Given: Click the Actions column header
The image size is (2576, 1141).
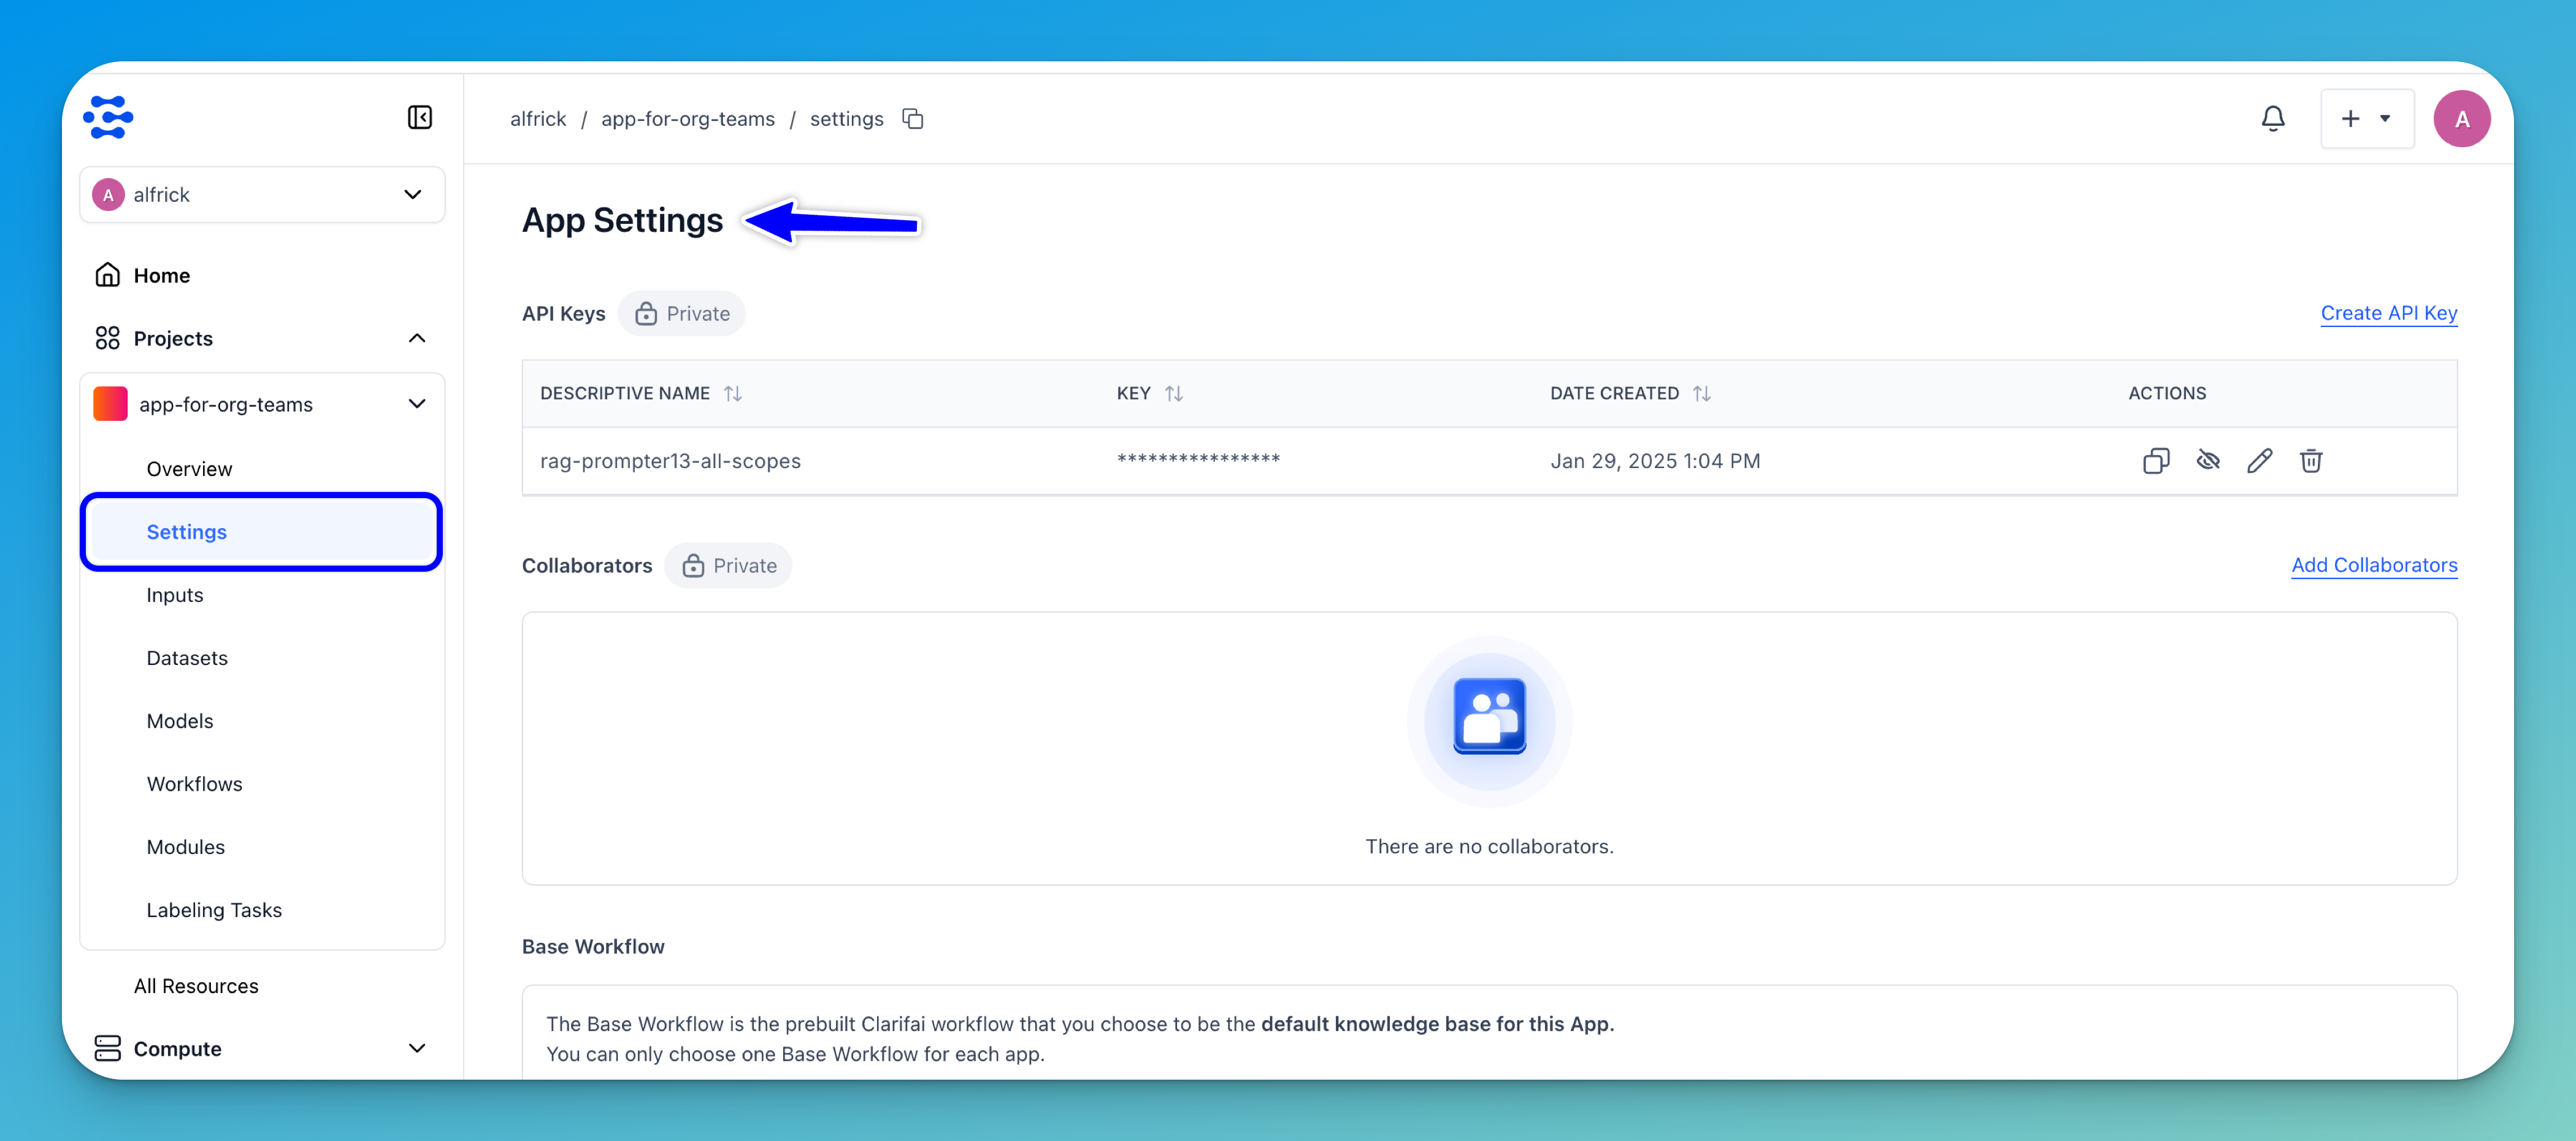Looking at the screenshot, I should click(2166, 394).
